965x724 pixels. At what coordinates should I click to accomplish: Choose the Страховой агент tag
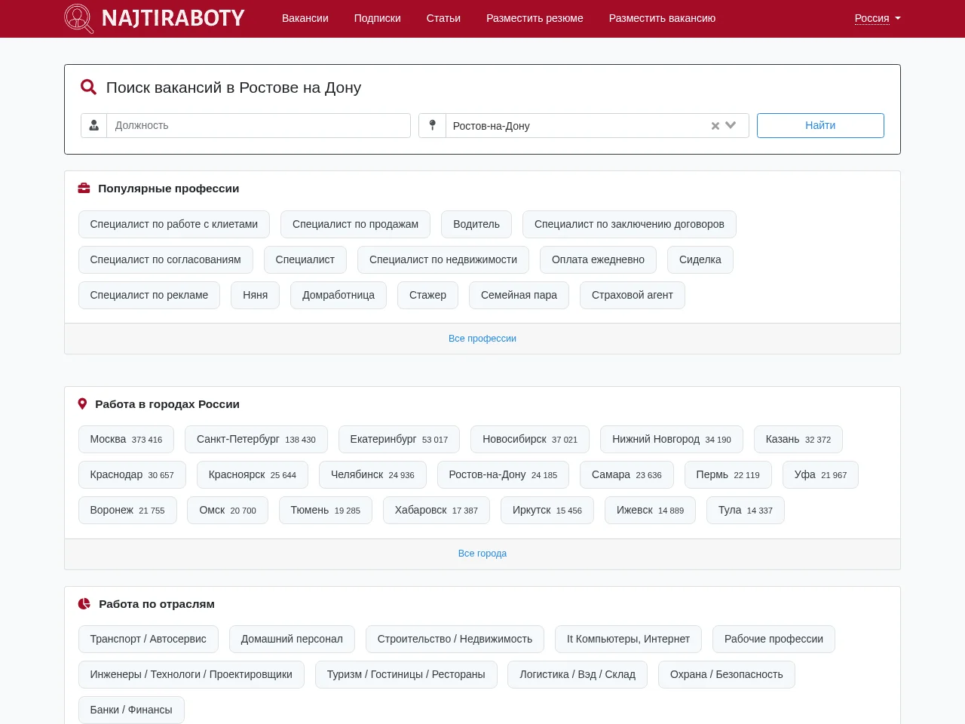point(633,295)
